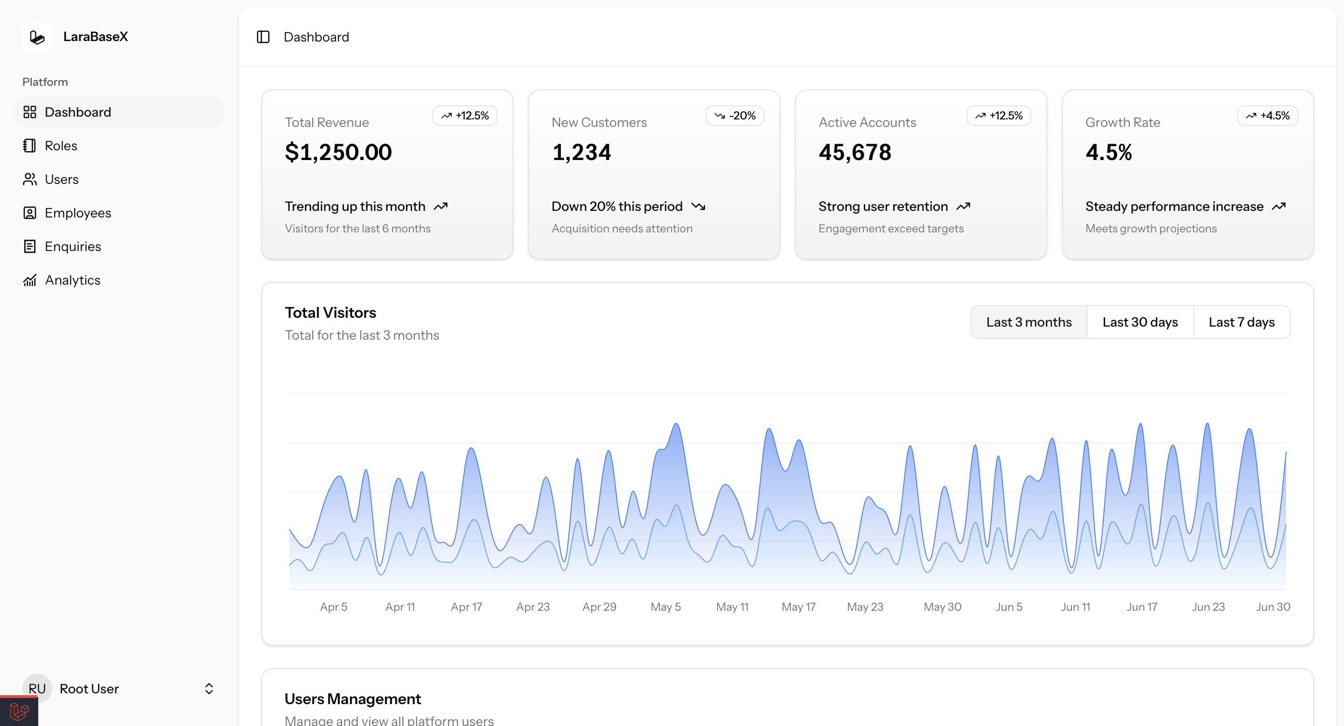Screen dimensions: 1344x726
Task: Click the trending-up arrow beside Trending up this month
Action: tap(441, 207)
